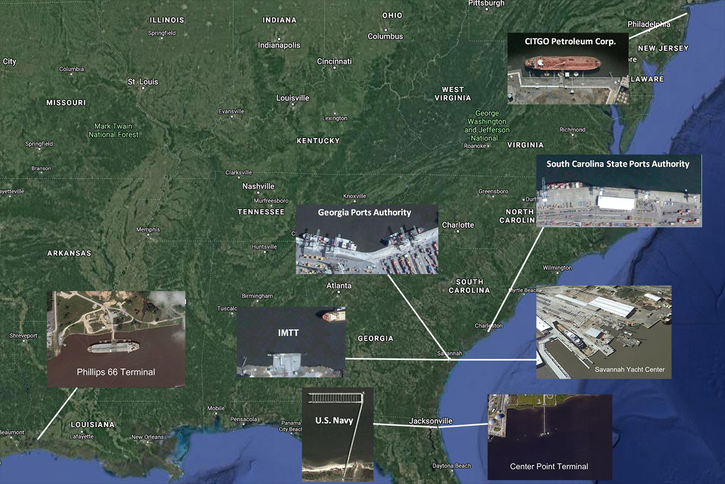Screen dimensions: 725x484
Task: Click the Birmingham city label
Action: click(257, 296)
